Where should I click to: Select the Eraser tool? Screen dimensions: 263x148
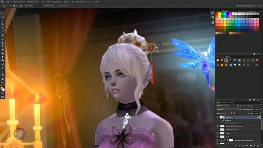2,50
